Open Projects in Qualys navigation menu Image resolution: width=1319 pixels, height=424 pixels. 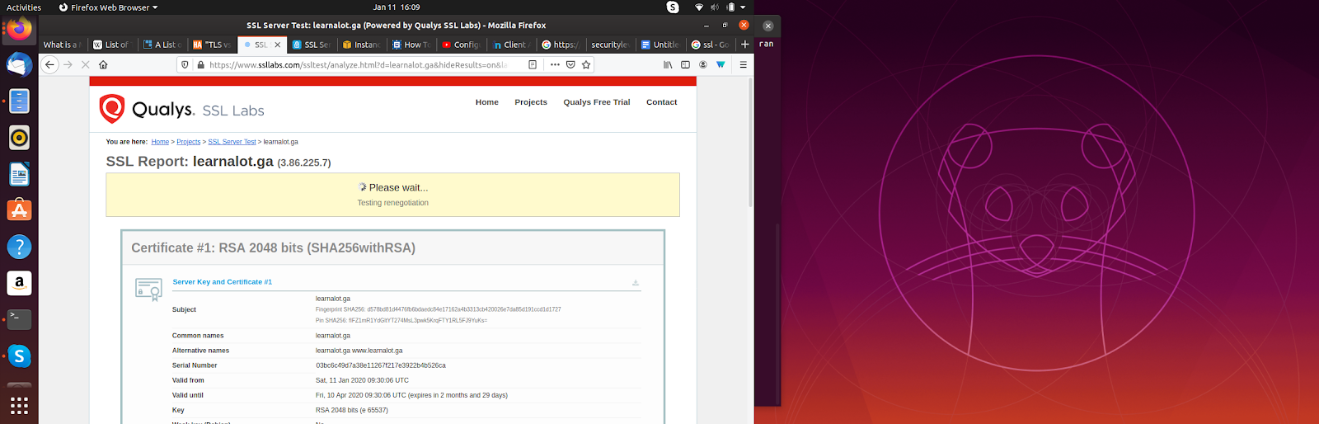531,102
